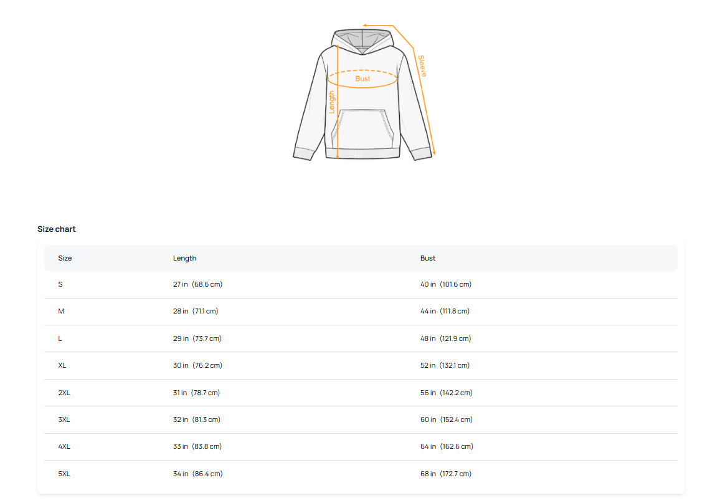The height and width of the screenshot is (503, 720).
Task: Click length value "28 in (71.1 cm)"
Action: tap(196, 312)
